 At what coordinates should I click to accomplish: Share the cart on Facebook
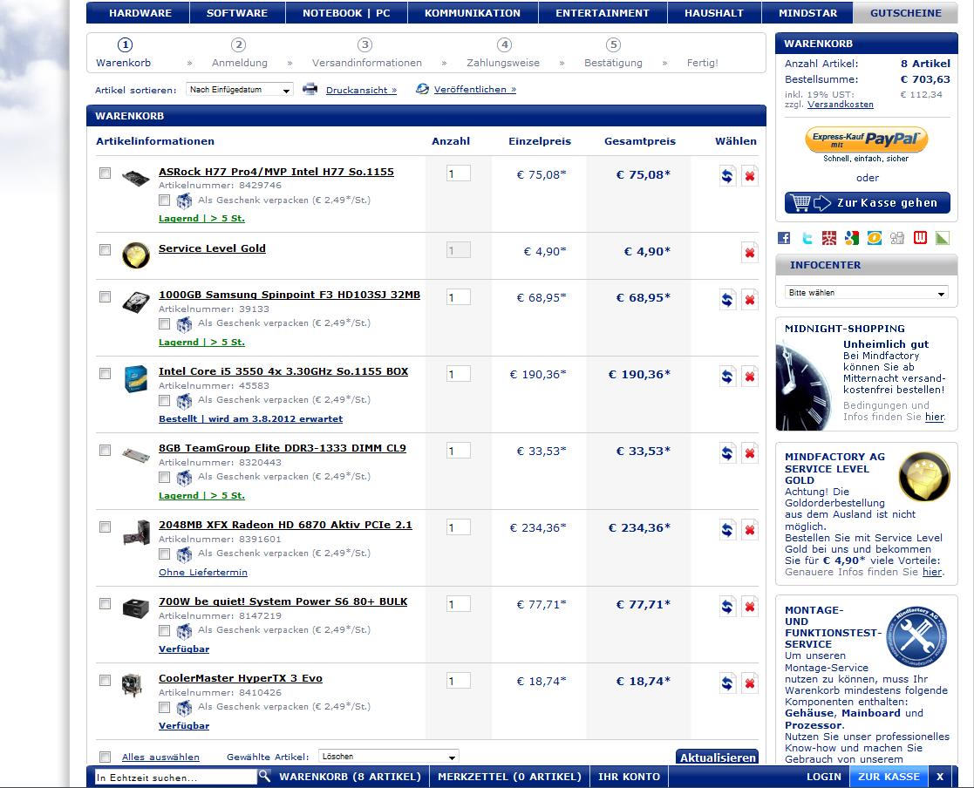(784, 238)
